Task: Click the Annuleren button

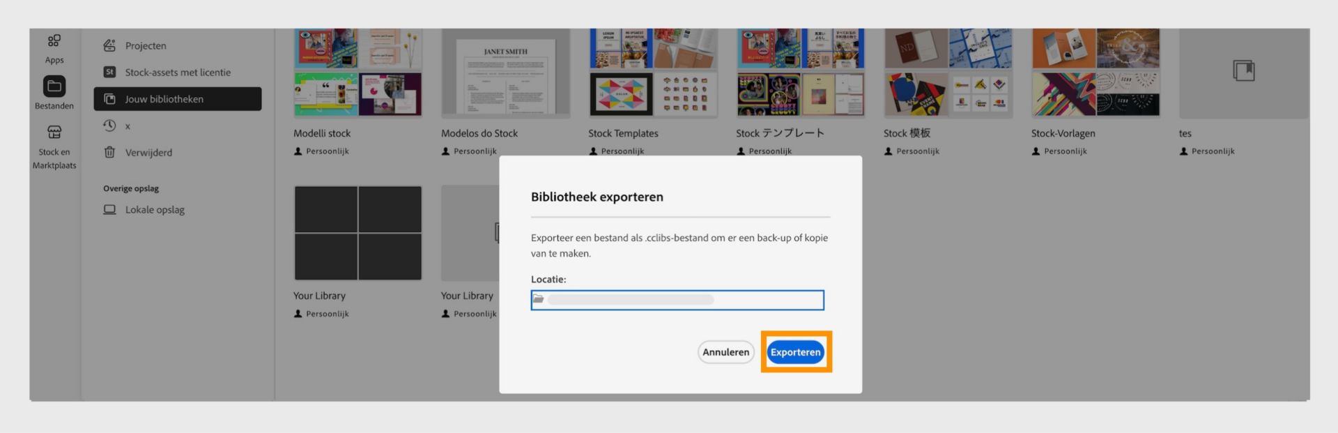Action: (x=725, y=352)
